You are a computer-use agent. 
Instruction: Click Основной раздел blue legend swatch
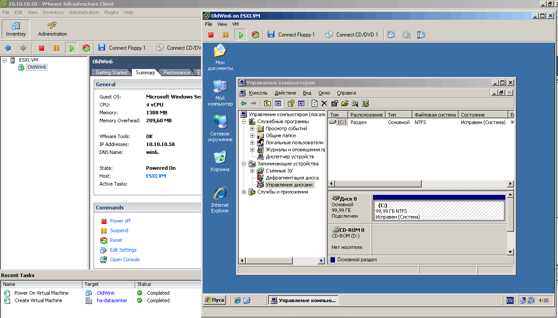pyautogui.click(x=333, y=260)
